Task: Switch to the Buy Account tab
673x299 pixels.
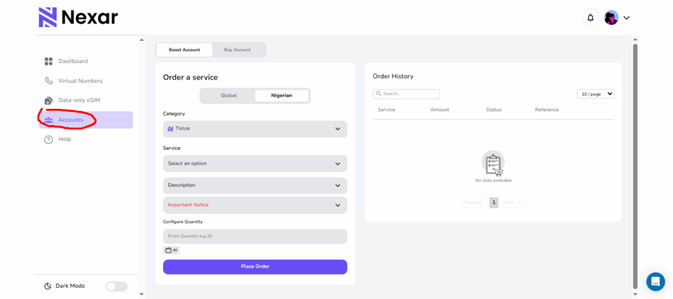Action: coord(237,50)
